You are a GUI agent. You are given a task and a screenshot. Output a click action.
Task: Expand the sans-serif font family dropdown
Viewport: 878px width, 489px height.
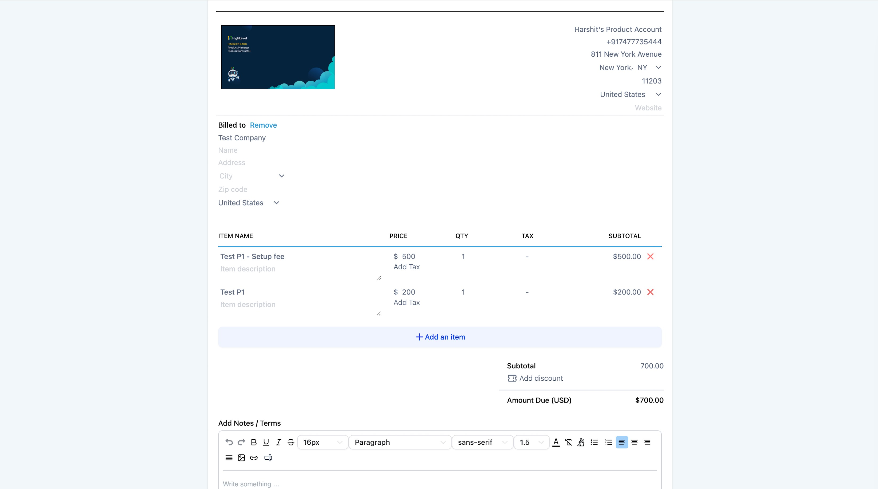coord(482,442)
